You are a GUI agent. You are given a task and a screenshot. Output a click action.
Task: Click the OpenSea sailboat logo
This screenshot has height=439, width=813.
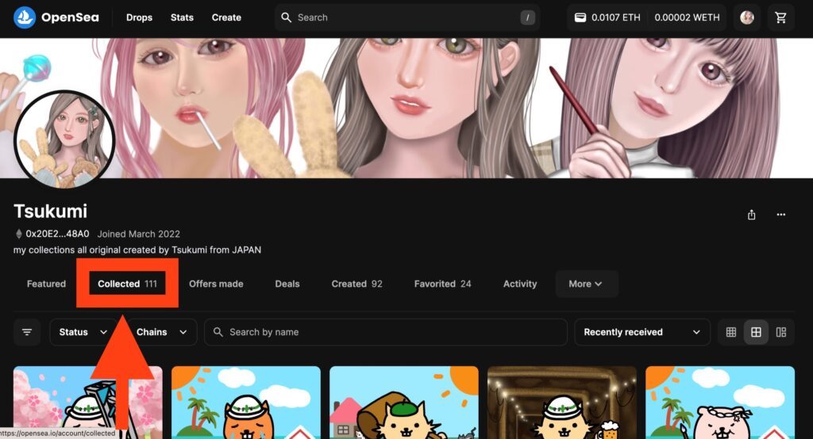pyautogui.click(x=25, y=17)
